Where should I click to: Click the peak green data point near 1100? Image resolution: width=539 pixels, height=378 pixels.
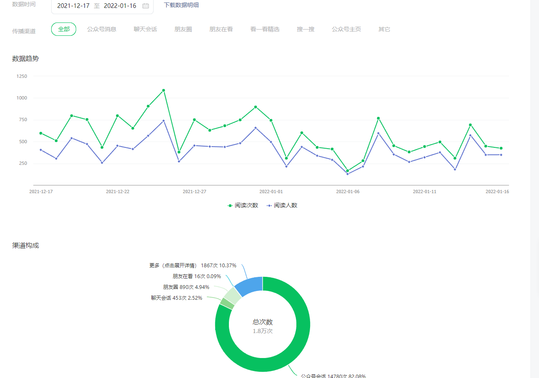(x=164, y=90)
